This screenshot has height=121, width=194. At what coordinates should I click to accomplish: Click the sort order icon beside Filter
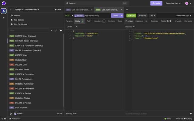(x=52, y=30)
